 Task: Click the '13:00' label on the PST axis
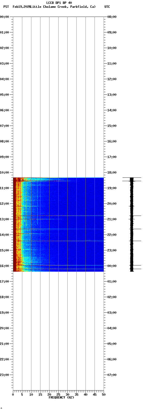tap(5, 219)
